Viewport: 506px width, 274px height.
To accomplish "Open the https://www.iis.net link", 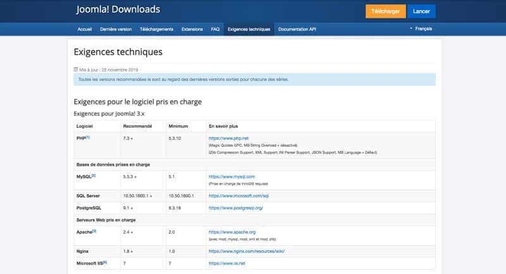I will point(227,263).
